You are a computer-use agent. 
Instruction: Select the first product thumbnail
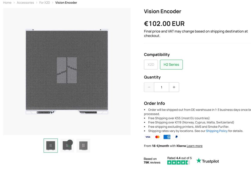coord(51,145)
